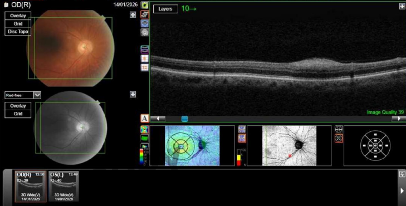Screen dimensions: 406x206
Task: Toggle Grid on the color fundus image
Action: [18, 23]
